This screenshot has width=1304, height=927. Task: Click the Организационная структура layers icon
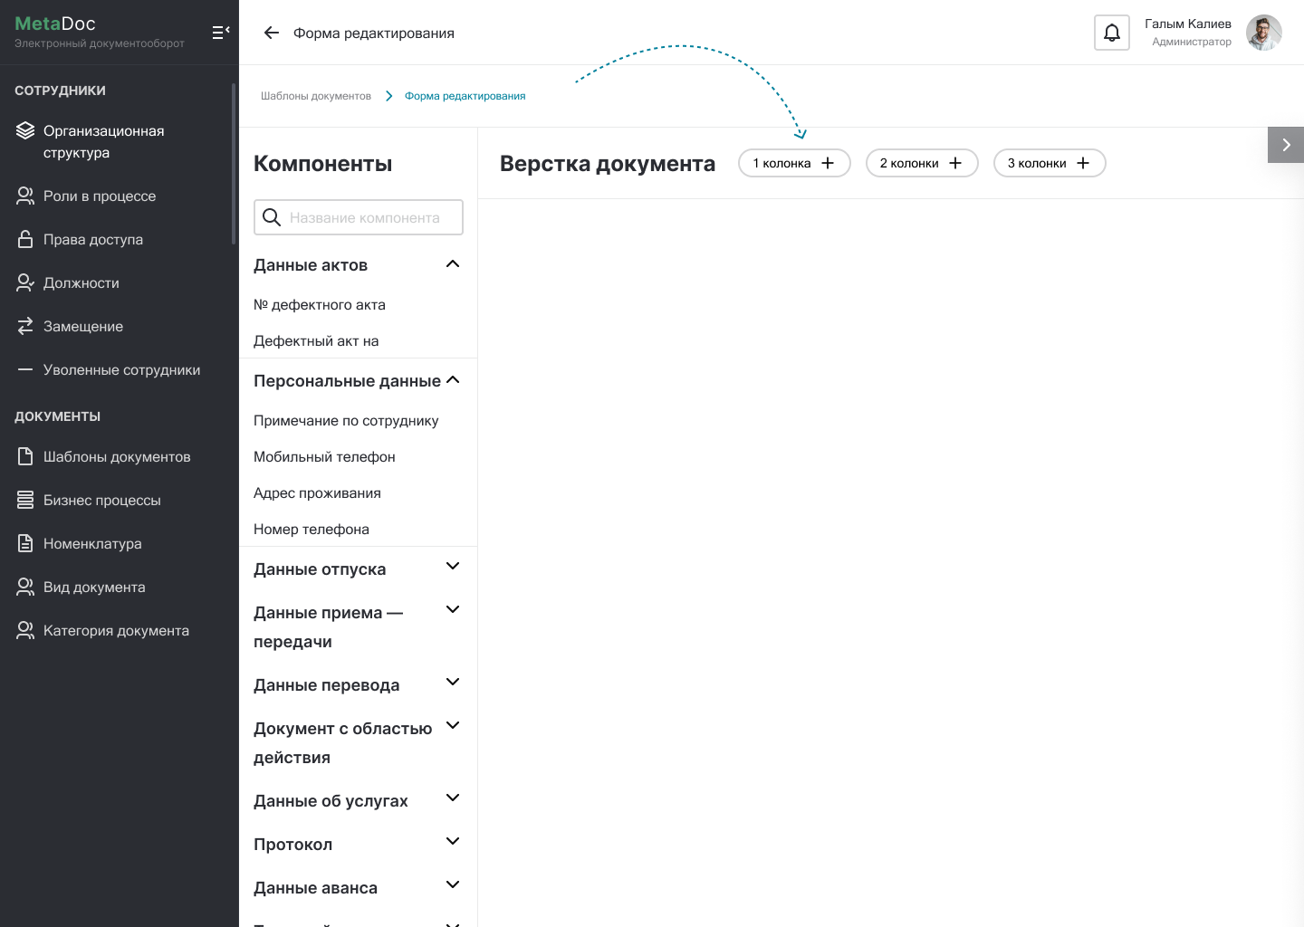[25, 131]
